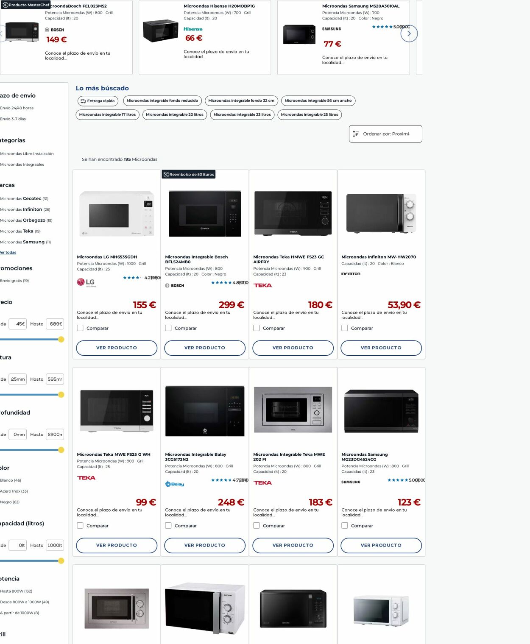Click the Teka logo on HMWE FS23 card
The height and width of the screenshot is (644, 530).
[x=262, y=285]
